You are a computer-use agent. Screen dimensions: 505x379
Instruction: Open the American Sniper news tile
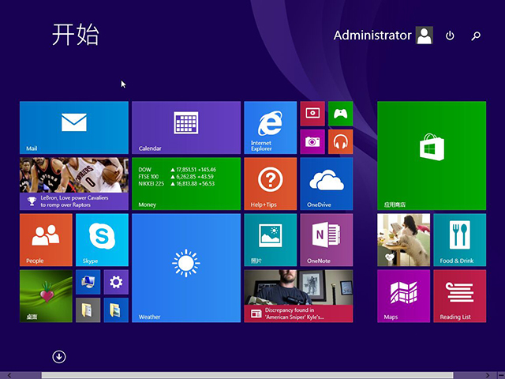coord(298,296)
